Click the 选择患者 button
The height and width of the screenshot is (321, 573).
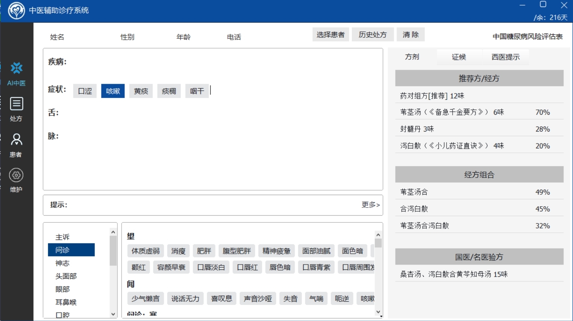pyautogui.click(x=331, y=35)
